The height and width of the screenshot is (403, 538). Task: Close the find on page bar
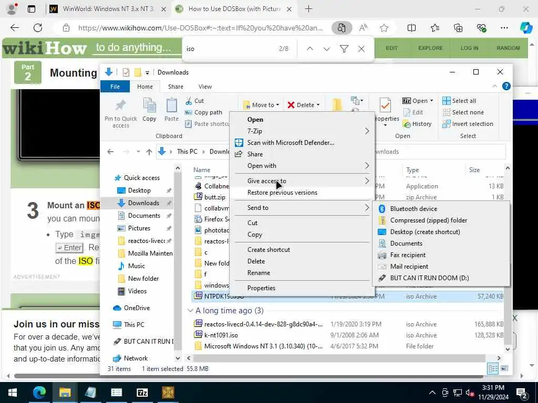pos(361,49)
